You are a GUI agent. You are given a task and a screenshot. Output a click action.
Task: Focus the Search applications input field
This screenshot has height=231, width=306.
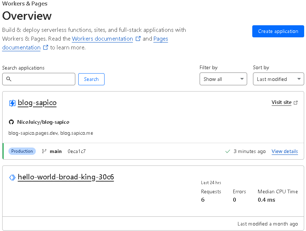click(39, 79)
